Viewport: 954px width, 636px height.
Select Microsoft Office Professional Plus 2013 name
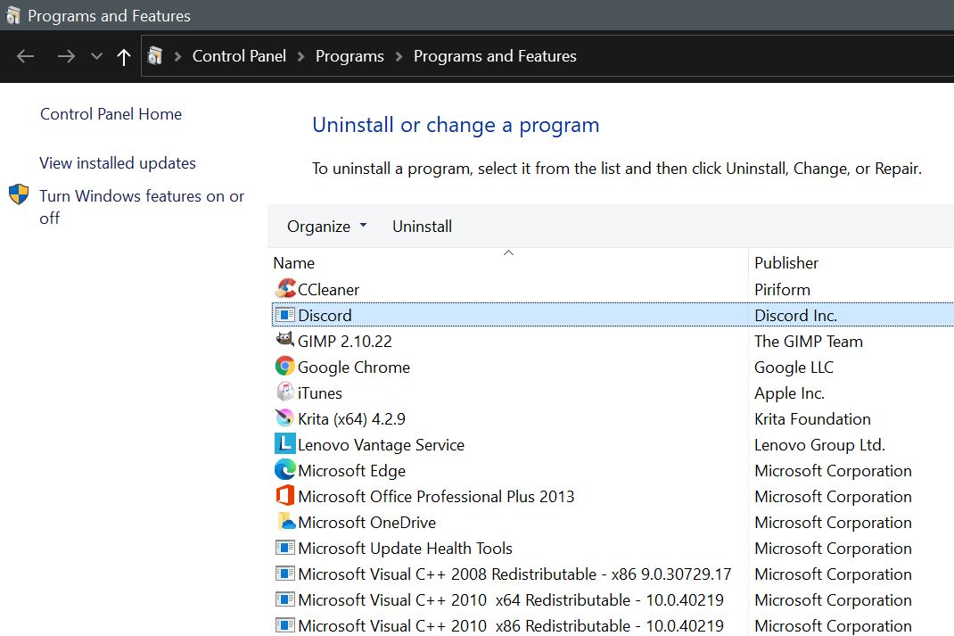click(x=436, y=497)
